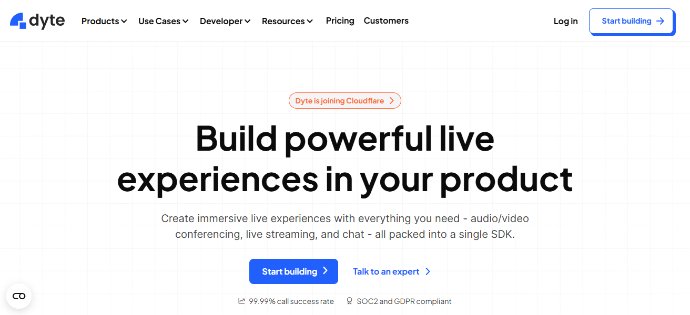
Task: Click the Log in link
Action: tap(565, 21)
